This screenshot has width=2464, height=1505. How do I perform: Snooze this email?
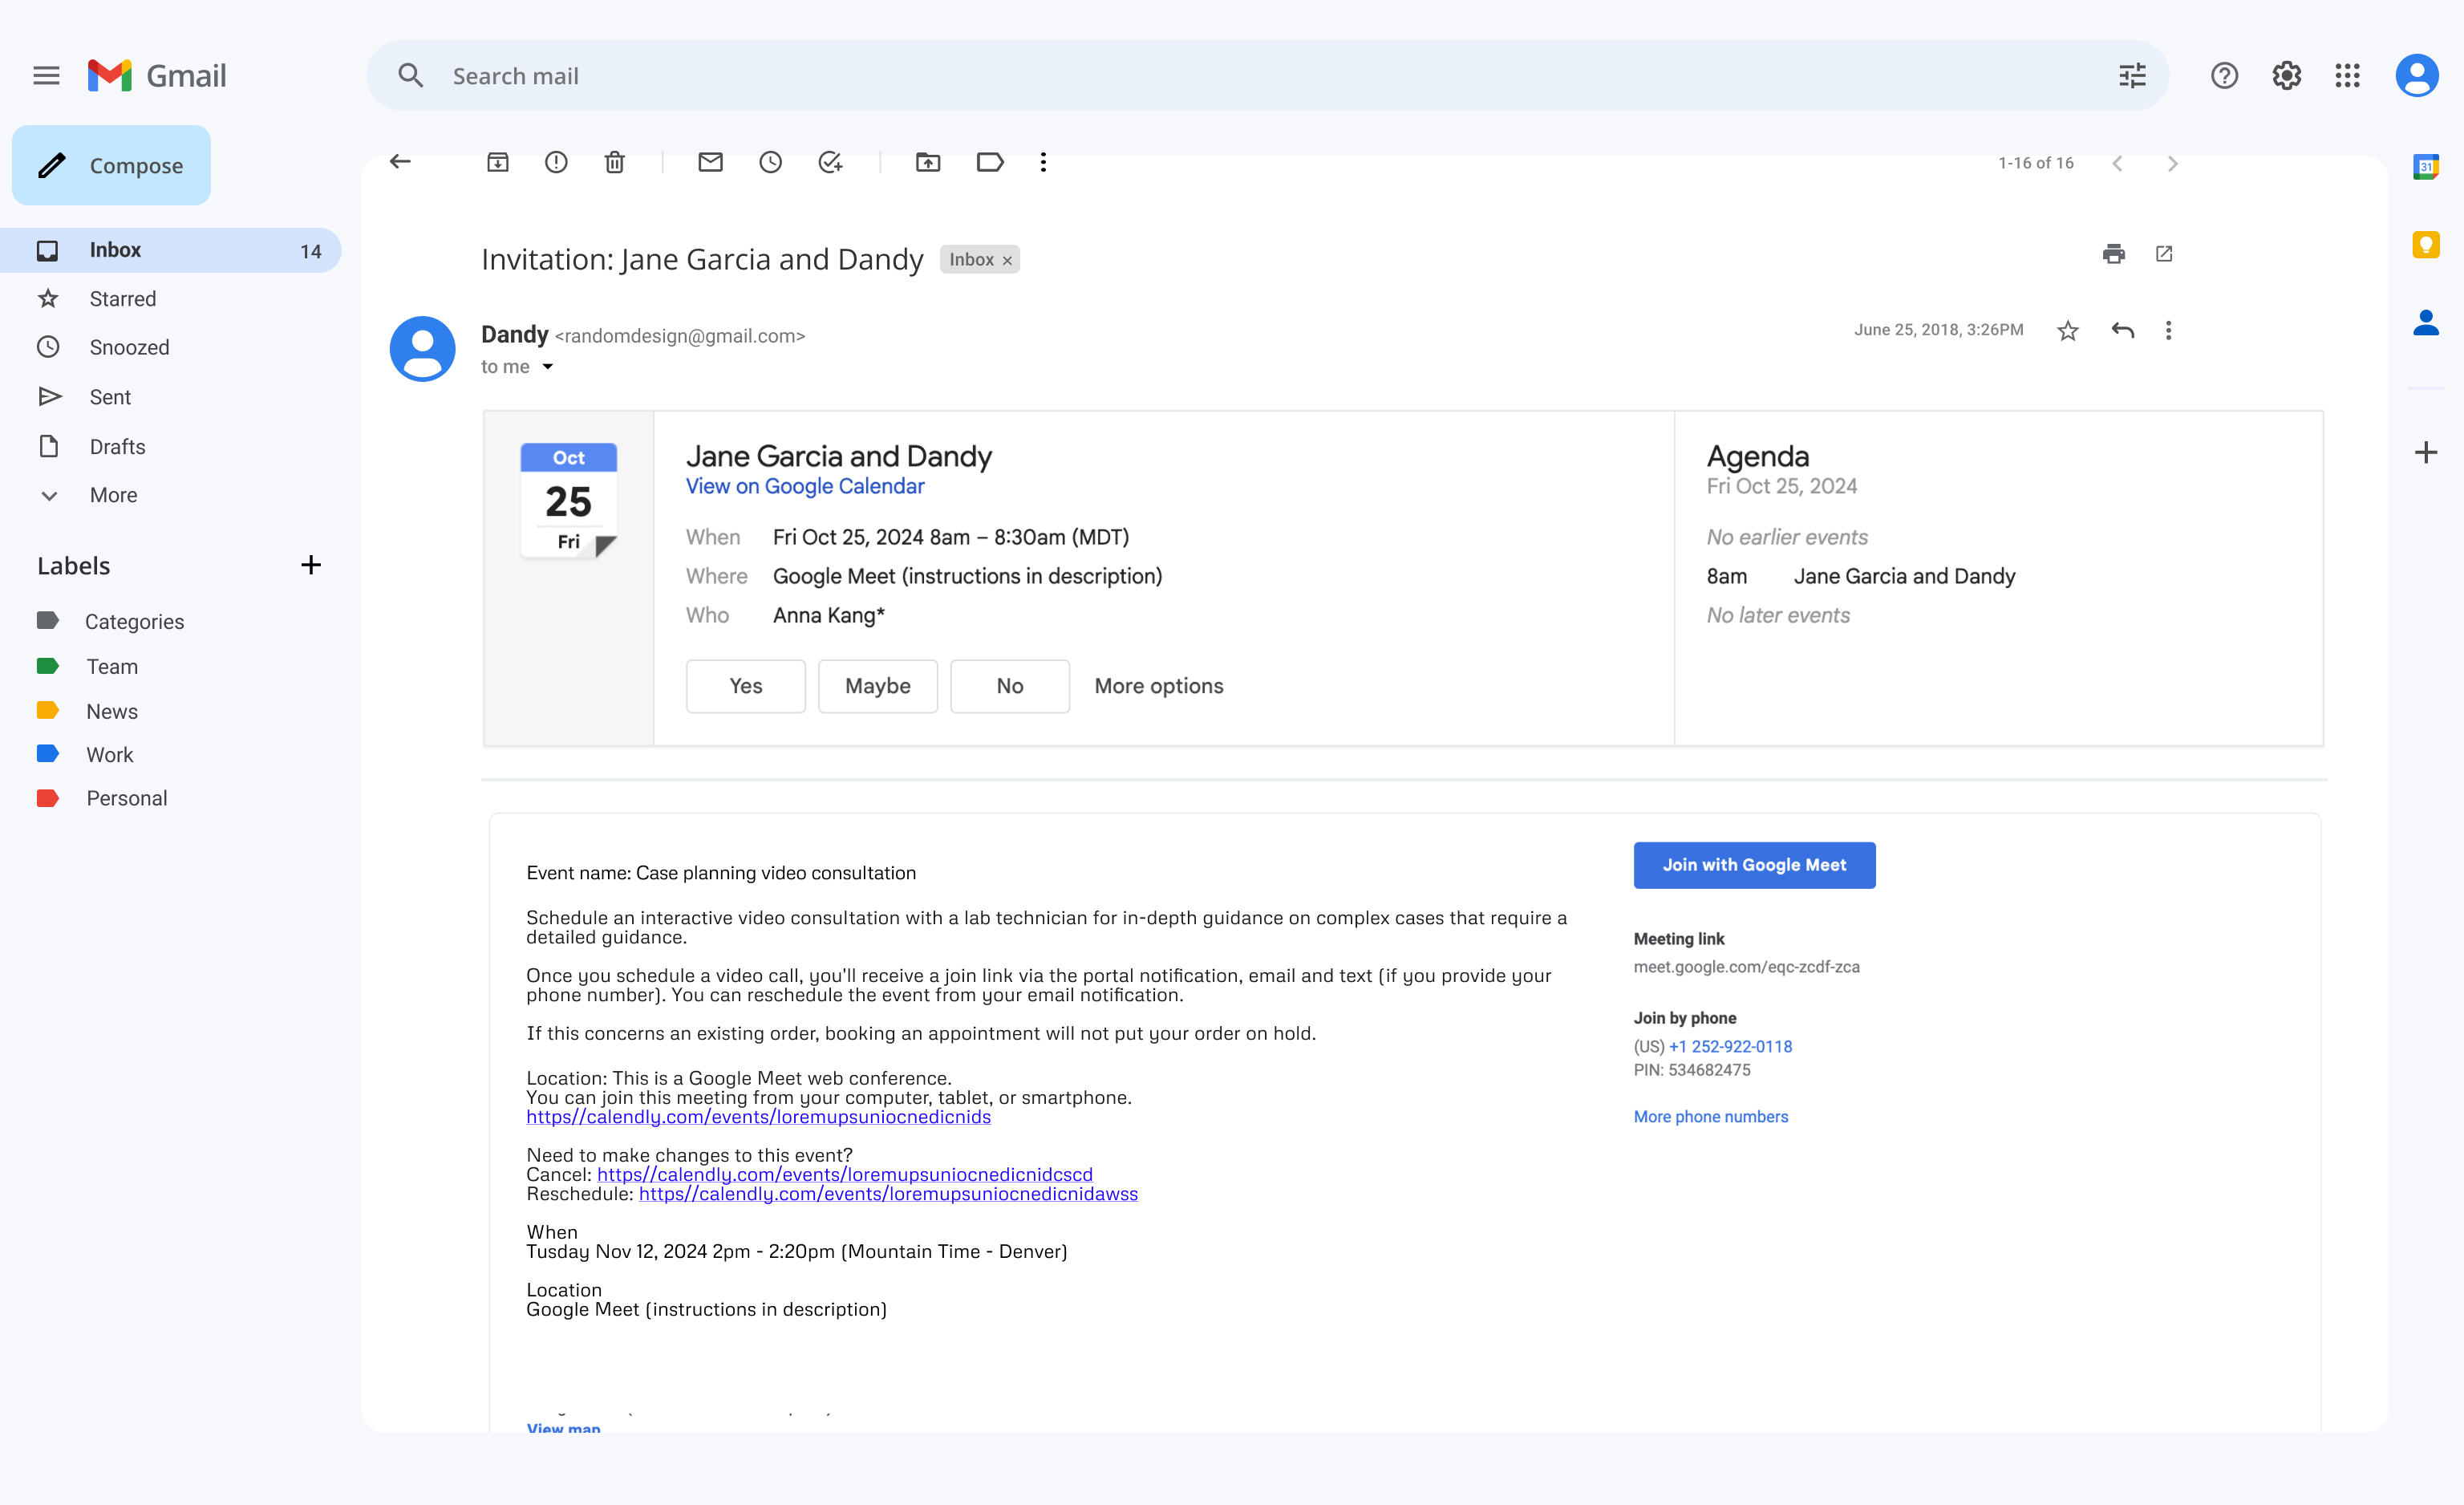770,162
